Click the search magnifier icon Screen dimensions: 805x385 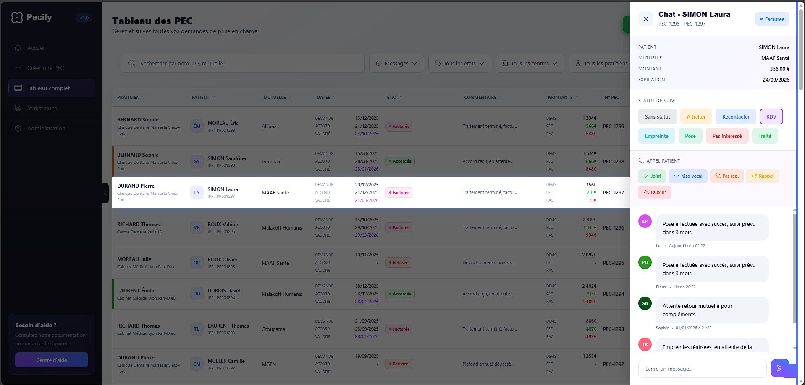(132, 63)
